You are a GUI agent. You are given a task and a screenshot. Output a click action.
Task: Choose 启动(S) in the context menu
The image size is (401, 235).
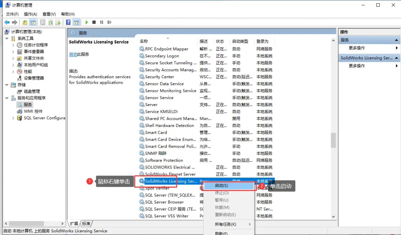tap(229, 186)
